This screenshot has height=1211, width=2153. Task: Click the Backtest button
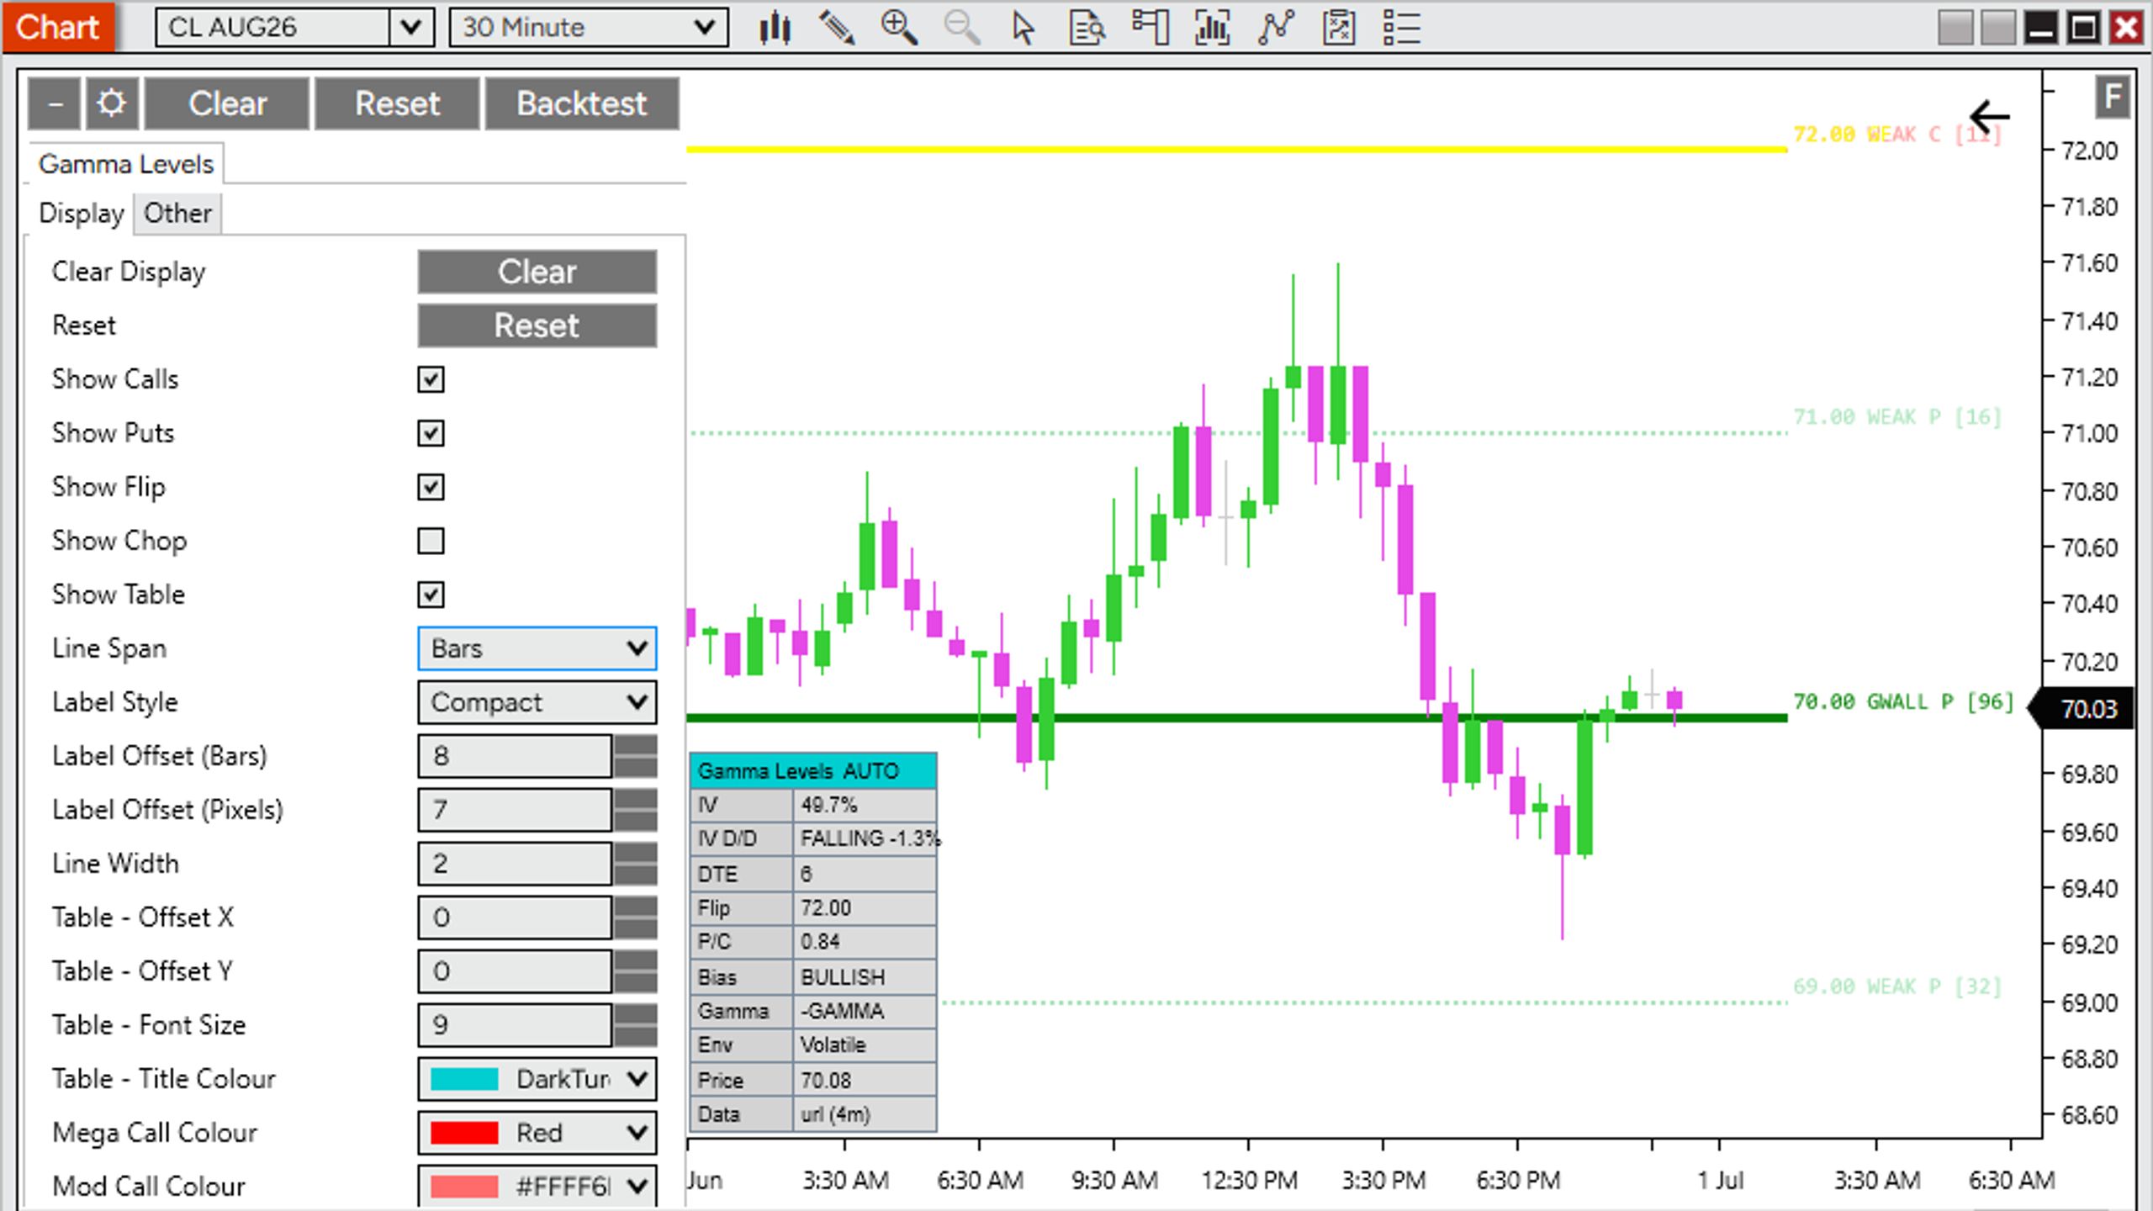(582, 104)
